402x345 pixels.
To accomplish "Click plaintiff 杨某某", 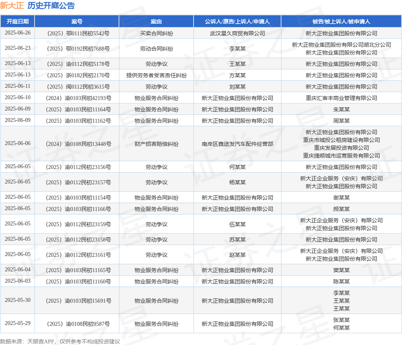I will point(238,182).
